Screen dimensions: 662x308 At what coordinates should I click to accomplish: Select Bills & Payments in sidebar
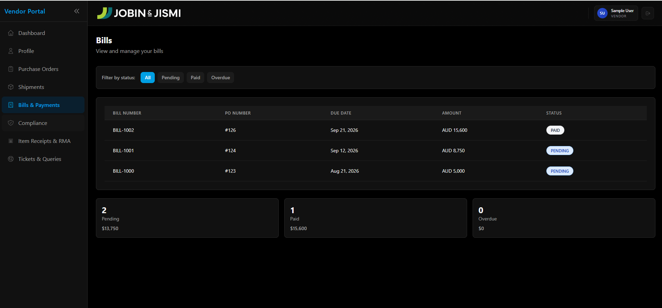click(43, 105)
